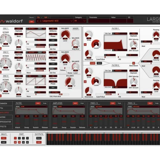Viewport: 160px width, 161px height.
Task: Click the Filter 1 Cutoff knob
Action: (x=96, y=44)
